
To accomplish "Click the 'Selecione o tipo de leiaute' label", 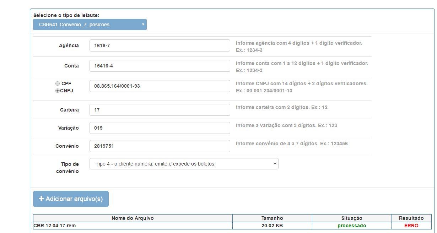I will pos(66,15).
